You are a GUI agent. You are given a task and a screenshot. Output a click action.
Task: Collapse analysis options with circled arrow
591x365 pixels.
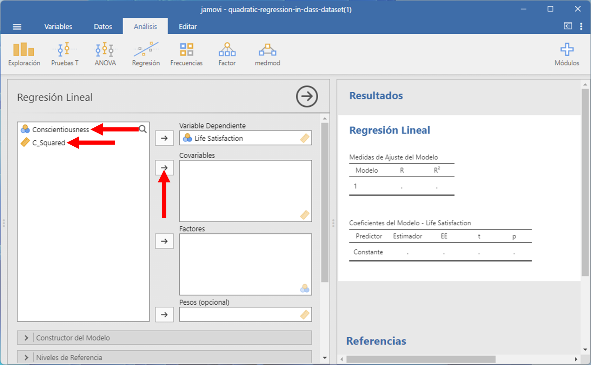(307, 97)
